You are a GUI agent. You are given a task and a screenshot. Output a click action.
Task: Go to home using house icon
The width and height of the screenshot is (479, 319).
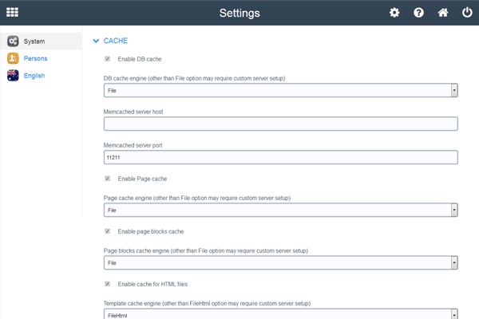pyautogui.click(x=442, y=13)
